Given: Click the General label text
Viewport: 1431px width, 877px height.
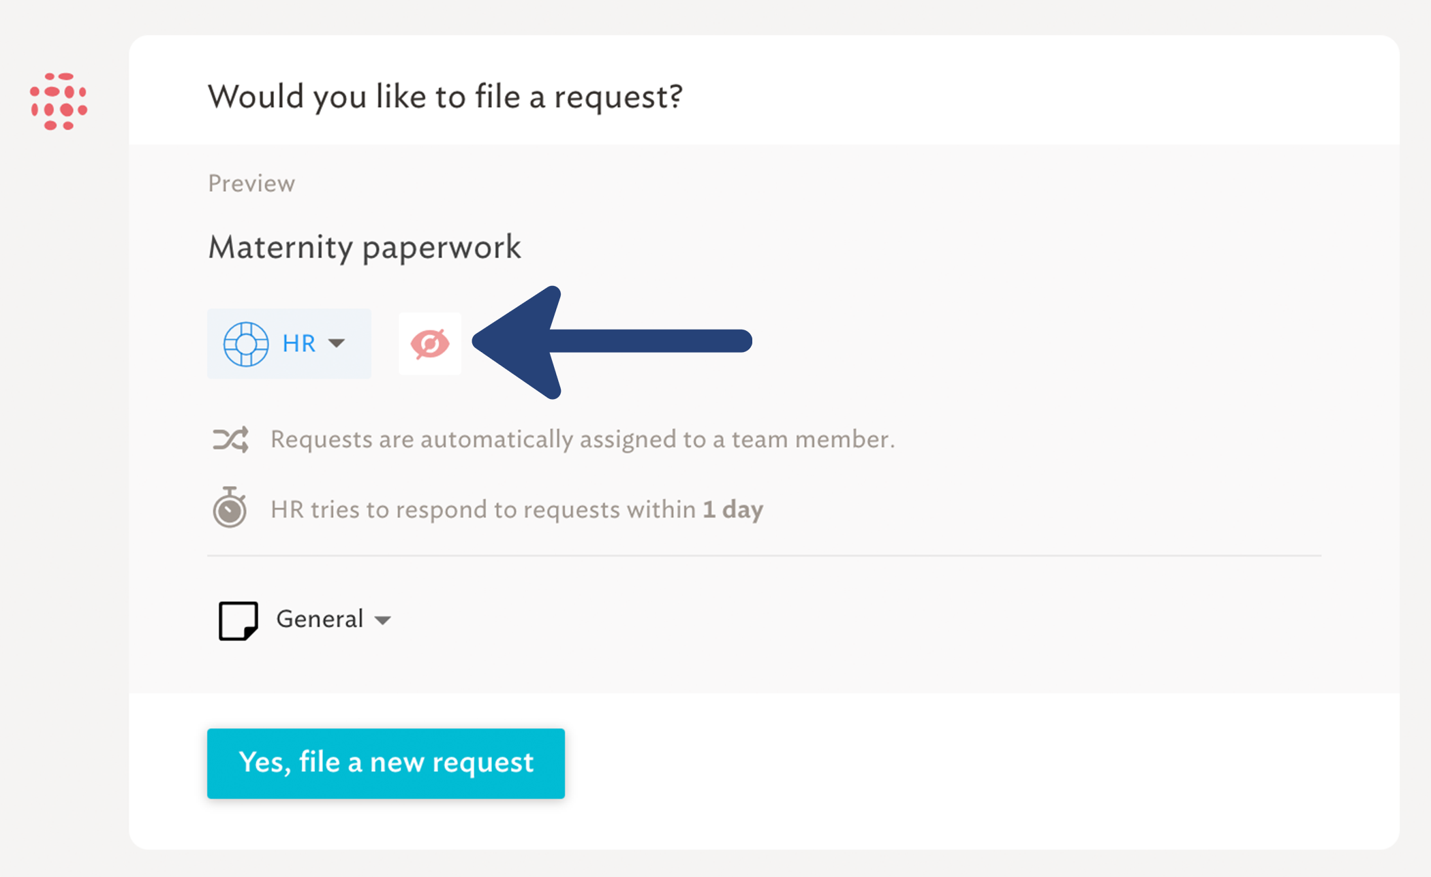Looking at the screenshot, I should pos(320,620).
